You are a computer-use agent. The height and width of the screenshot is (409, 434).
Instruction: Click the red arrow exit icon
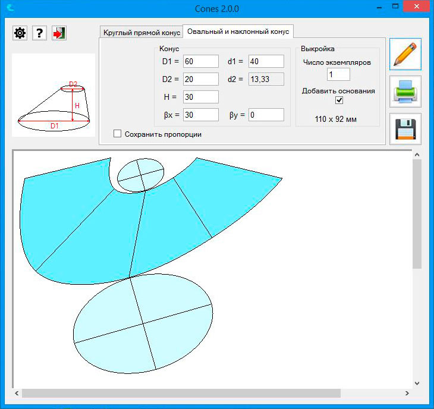(59, 33)
